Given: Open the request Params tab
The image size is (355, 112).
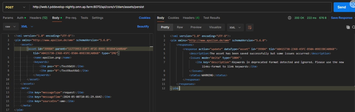Looking at the screenshot, I should point(8,18).
